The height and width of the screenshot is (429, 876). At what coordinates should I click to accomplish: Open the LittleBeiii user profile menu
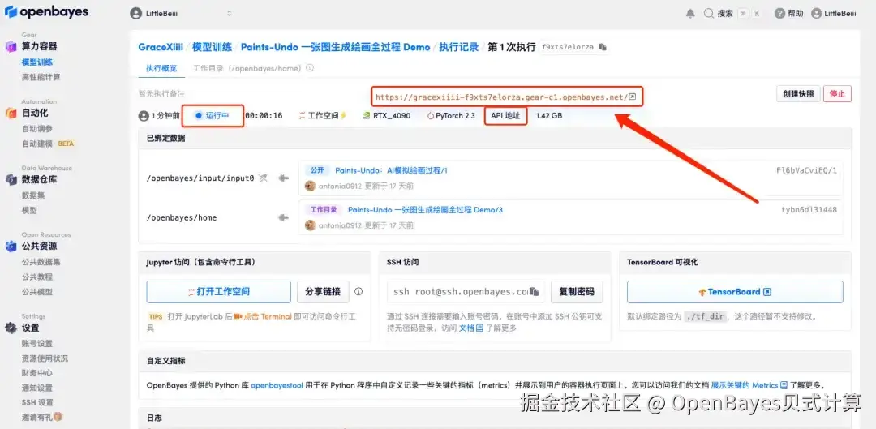pos(834,14)
